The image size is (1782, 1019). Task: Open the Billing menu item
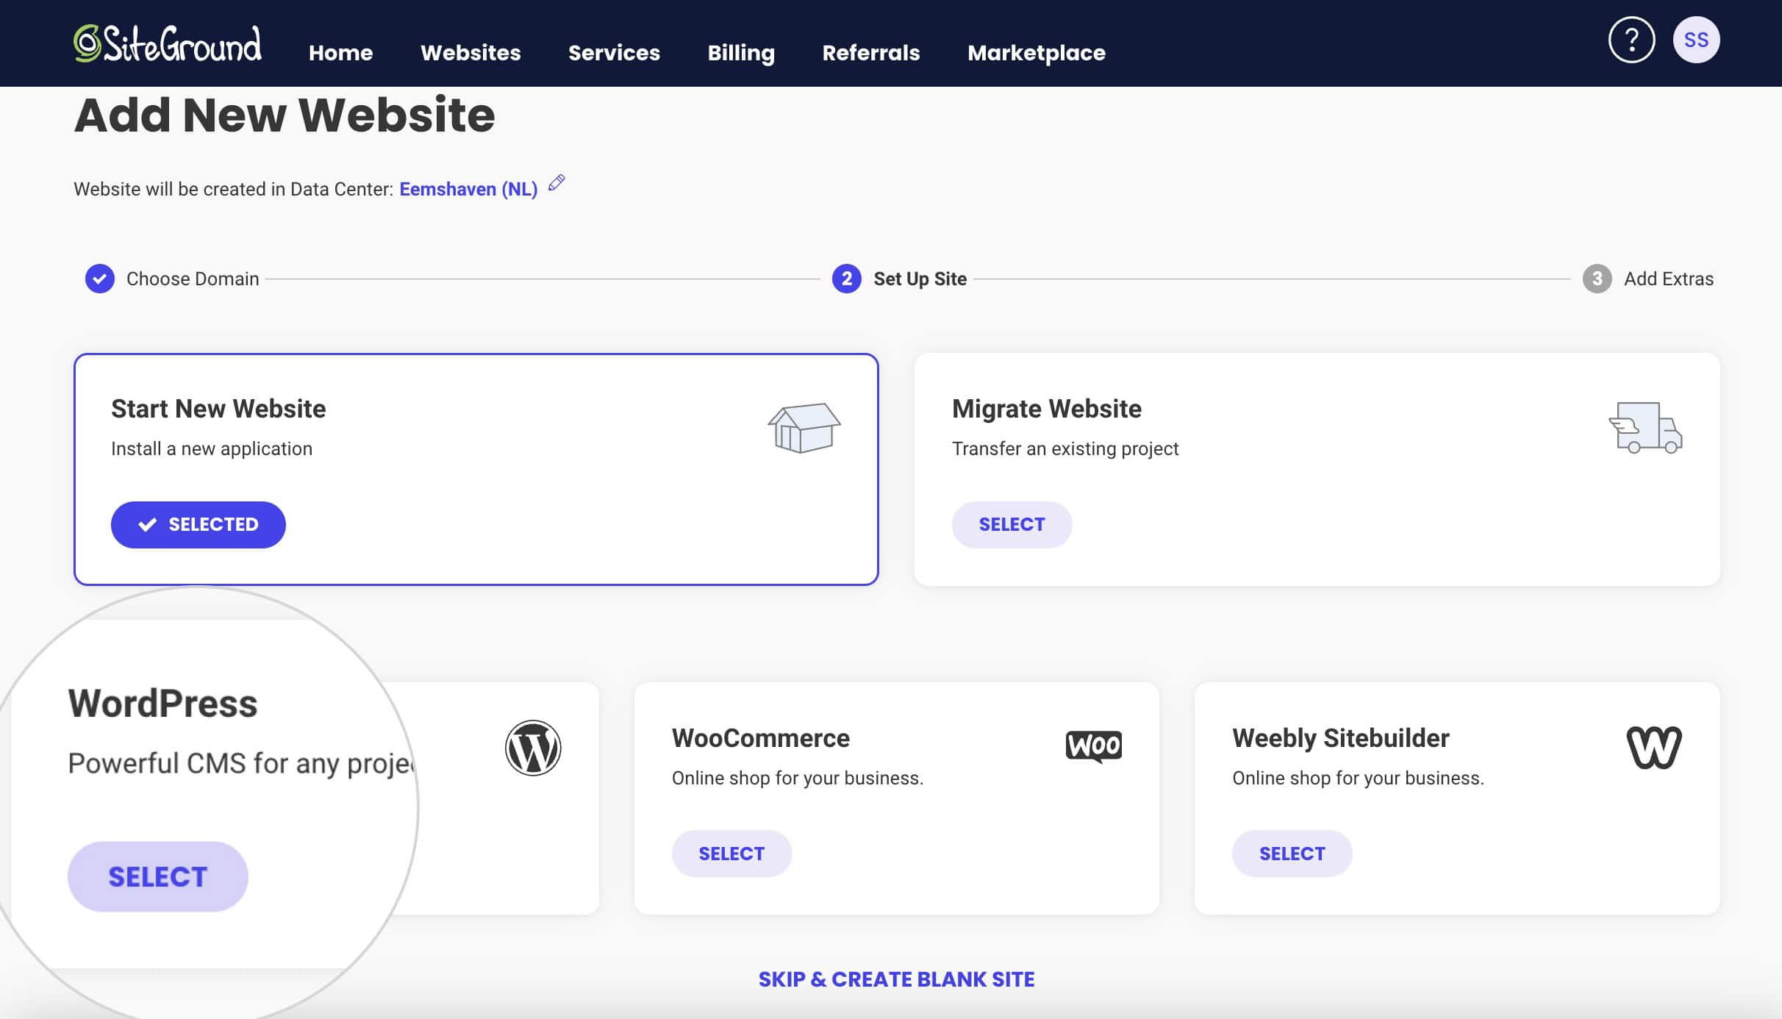tap(741, 53)
